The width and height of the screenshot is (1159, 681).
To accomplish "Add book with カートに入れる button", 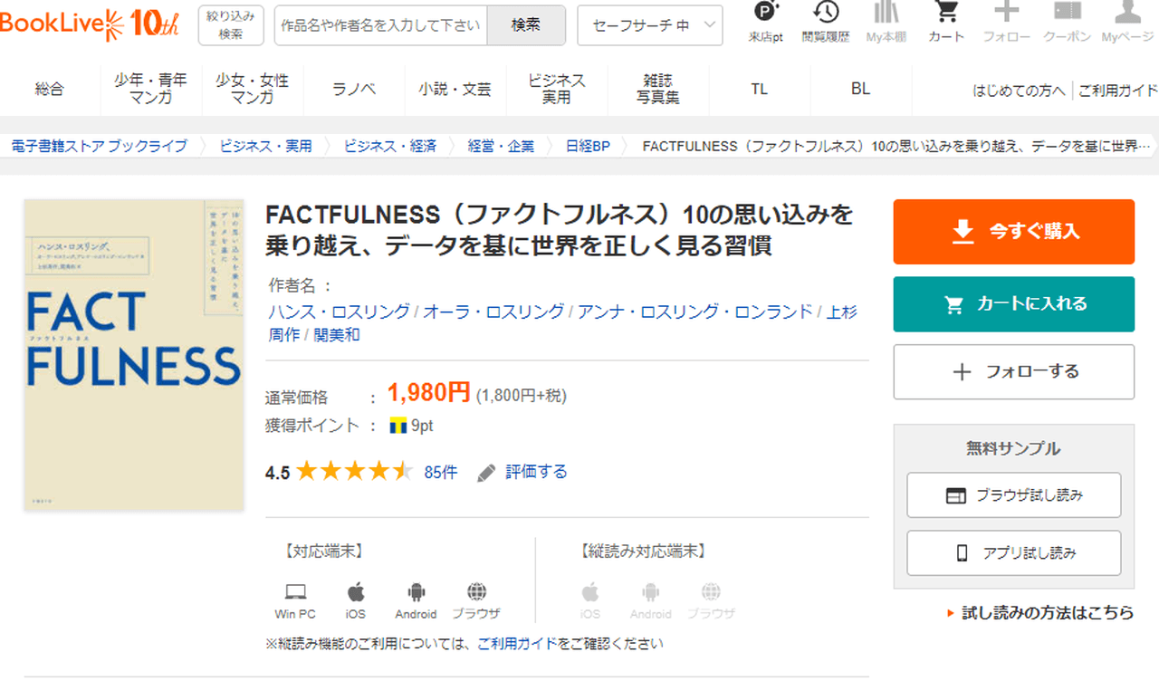I will click(x=1013, y=304).
